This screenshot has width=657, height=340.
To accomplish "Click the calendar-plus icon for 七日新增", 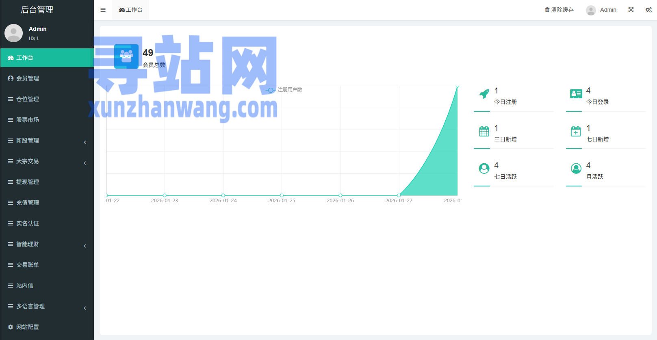I will pos(576,131).
